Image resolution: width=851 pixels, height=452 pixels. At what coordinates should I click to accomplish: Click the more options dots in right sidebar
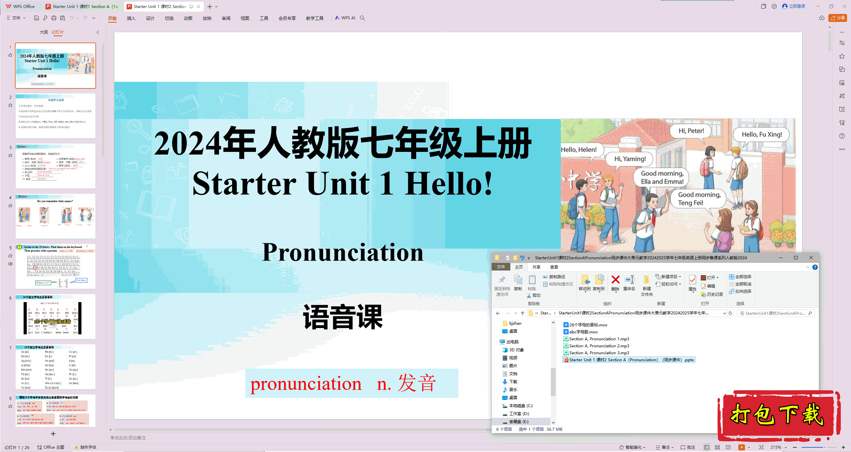point(842,149)
